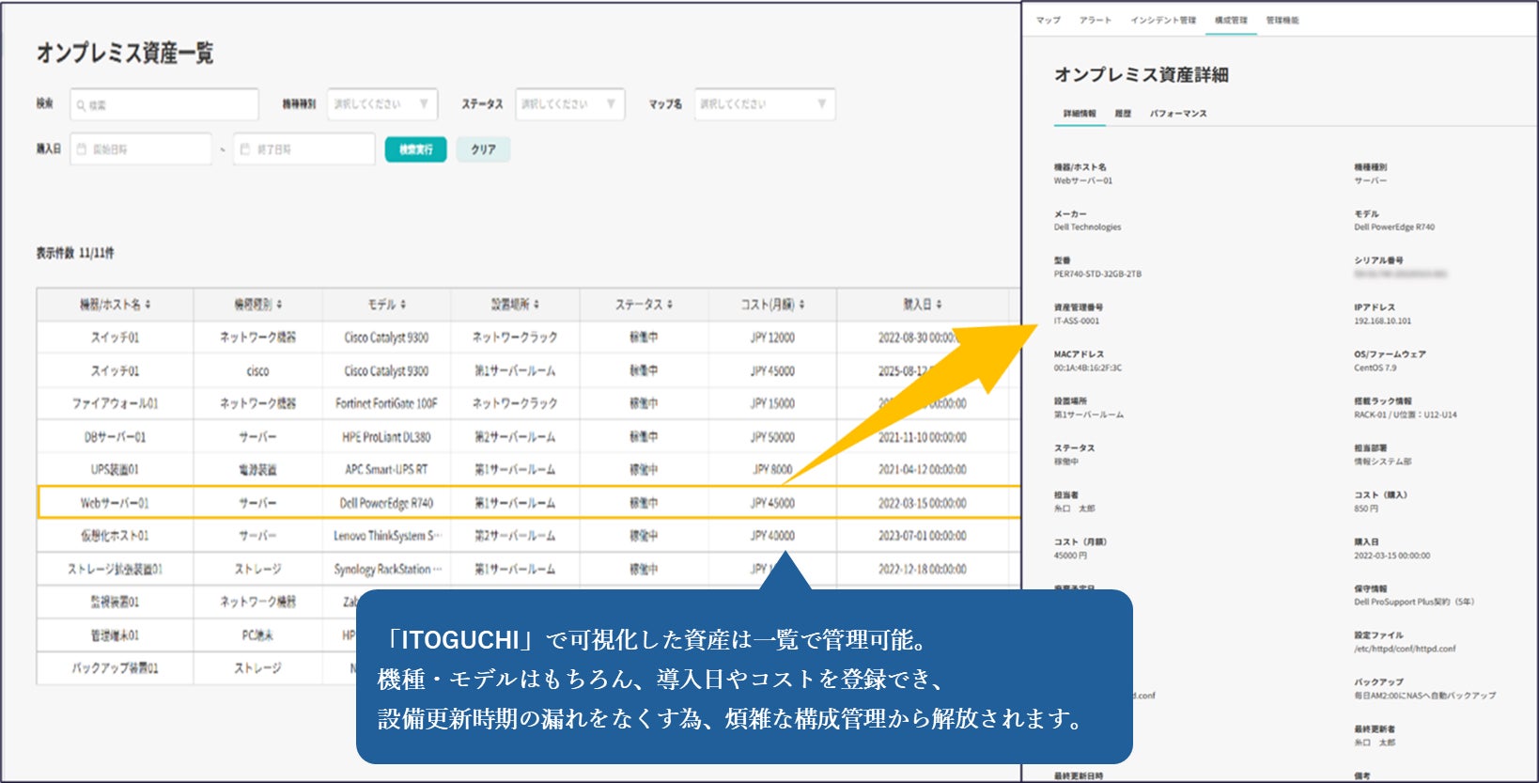This screenshot has height=783, width=1539.
Task: Select the パフォーマンス sub-tab
Action: pyautogui.click(x=1178, y=114)
